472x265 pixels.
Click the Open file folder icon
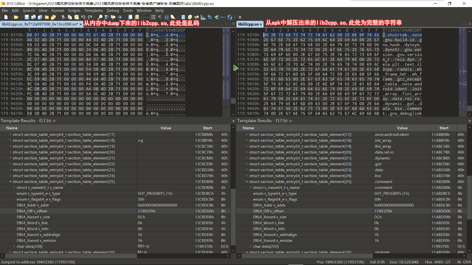pyautogui.click(x=16, y=17)
